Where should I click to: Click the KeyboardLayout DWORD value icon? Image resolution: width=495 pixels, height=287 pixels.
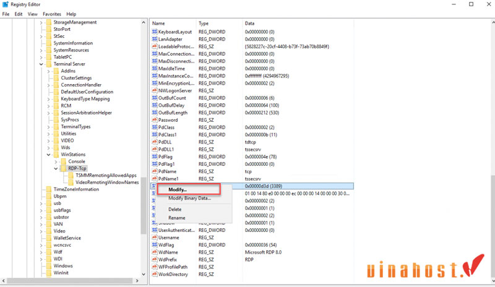154,32
